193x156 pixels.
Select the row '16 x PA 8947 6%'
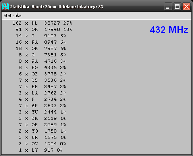41,42
